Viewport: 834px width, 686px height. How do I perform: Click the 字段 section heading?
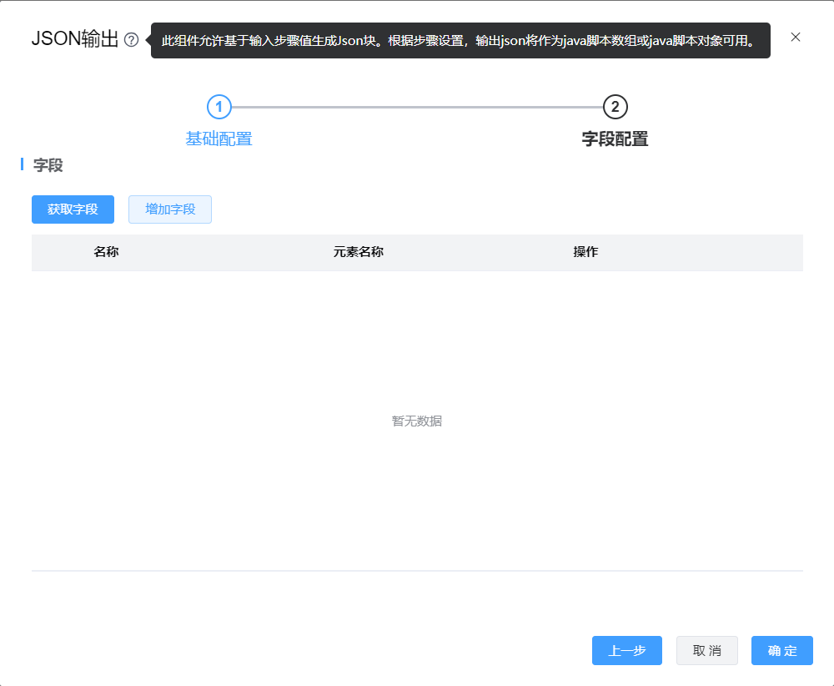(x=48, y=165)
